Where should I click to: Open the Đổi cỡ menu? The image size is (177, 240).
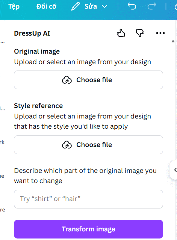tap(47, 6)
